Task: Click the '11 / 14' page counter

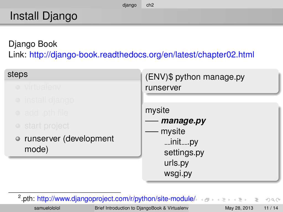Action: click(271, 208)
